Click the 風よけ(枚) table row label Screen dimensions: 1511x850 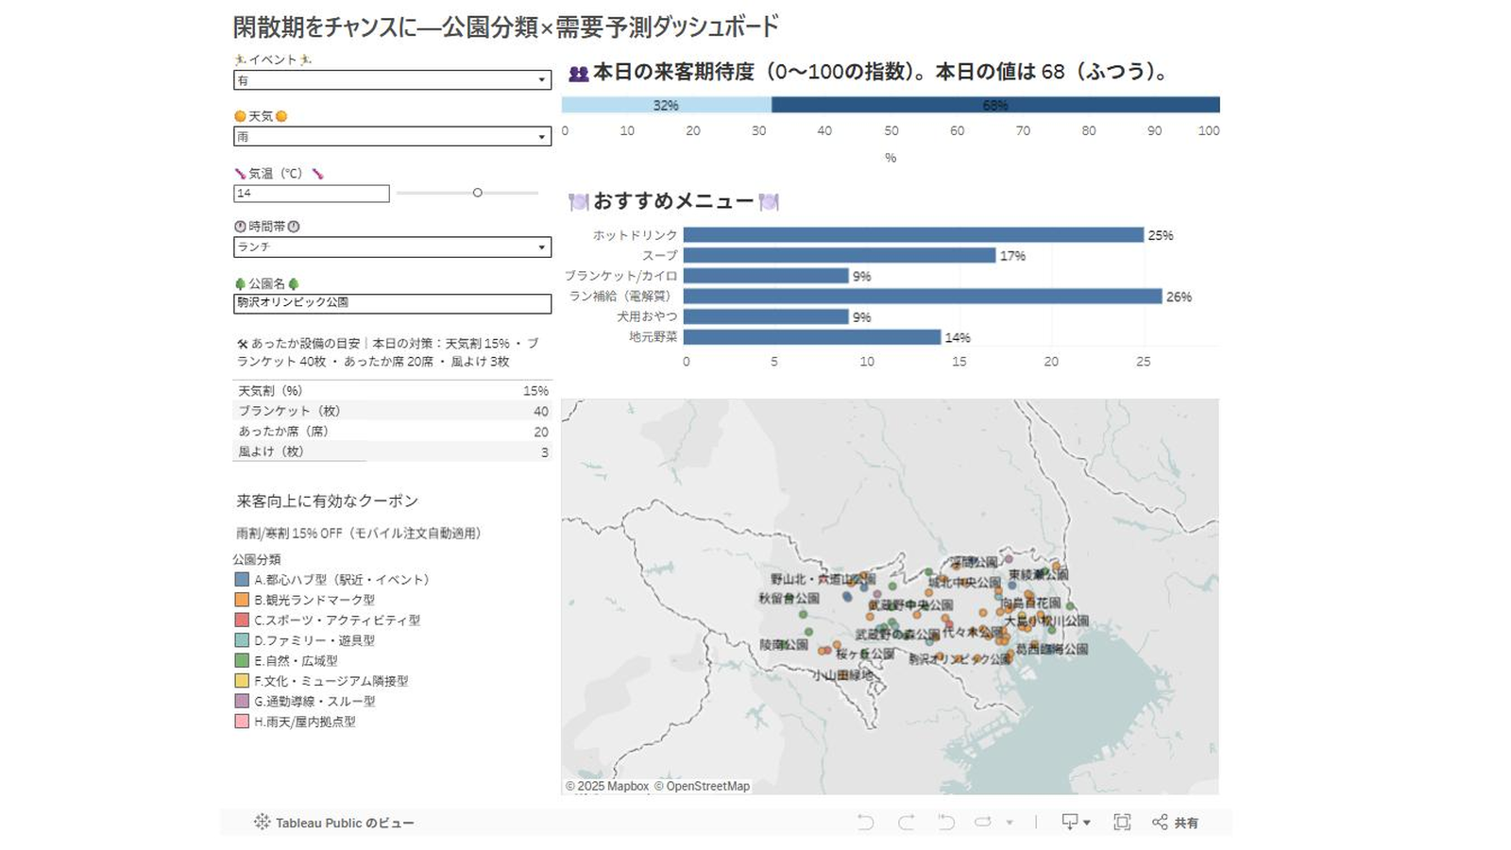271,451
